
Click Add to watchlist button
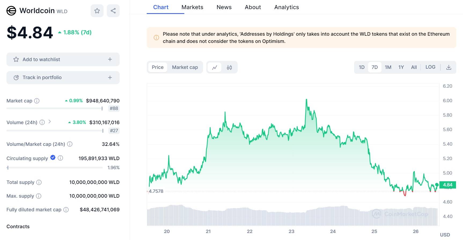[63, 59]
